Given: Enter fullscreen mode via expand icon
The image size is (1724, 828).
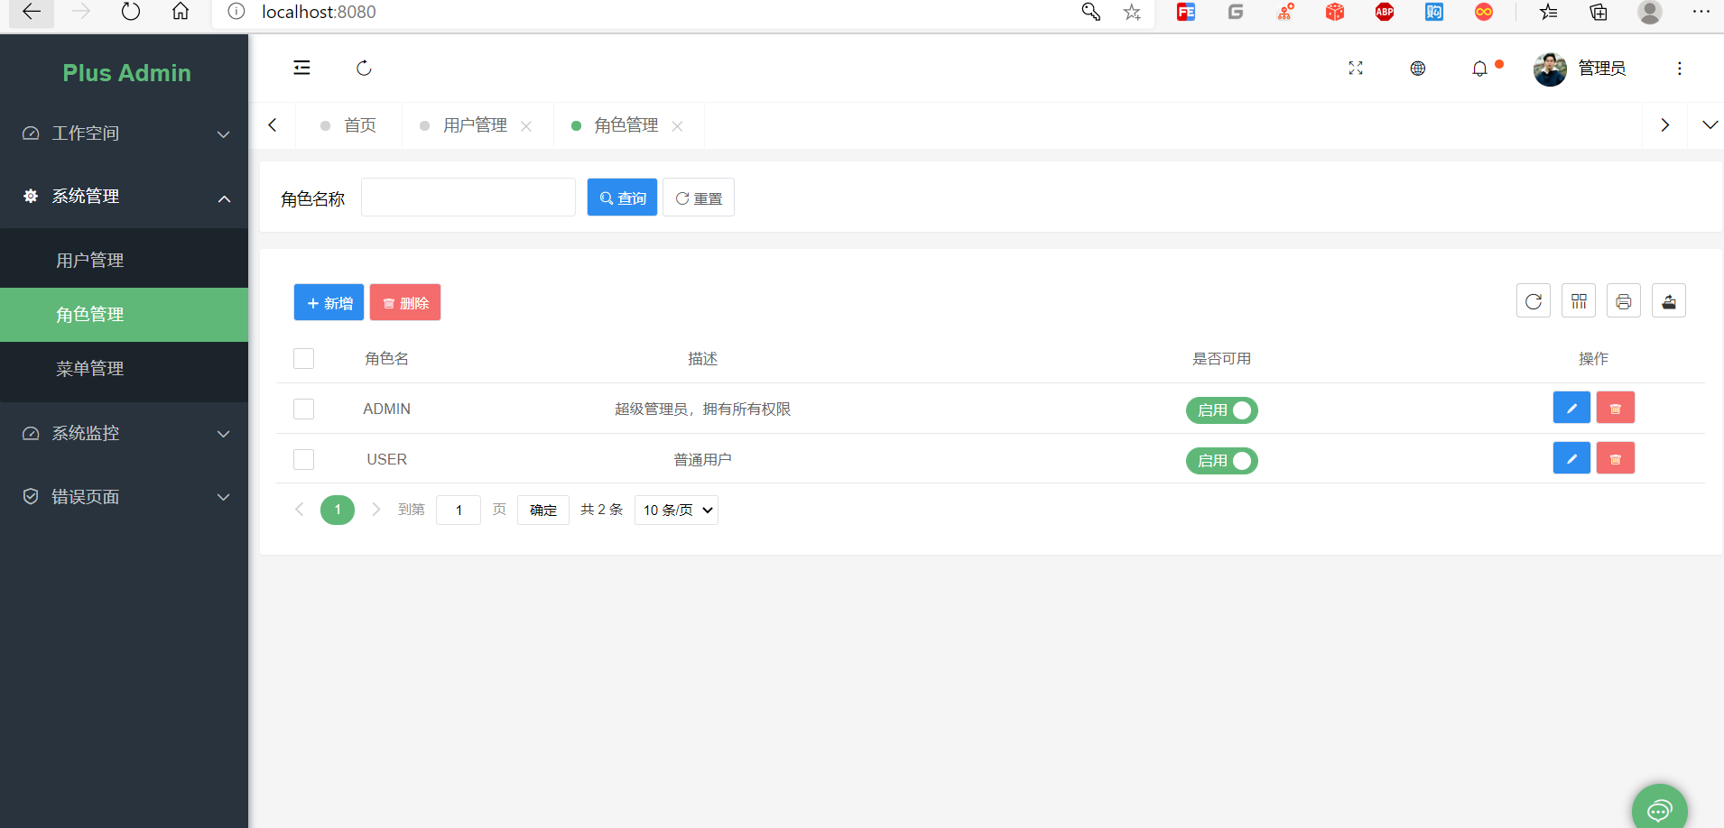Looking at the screenshot, I should coord(1356,69).
